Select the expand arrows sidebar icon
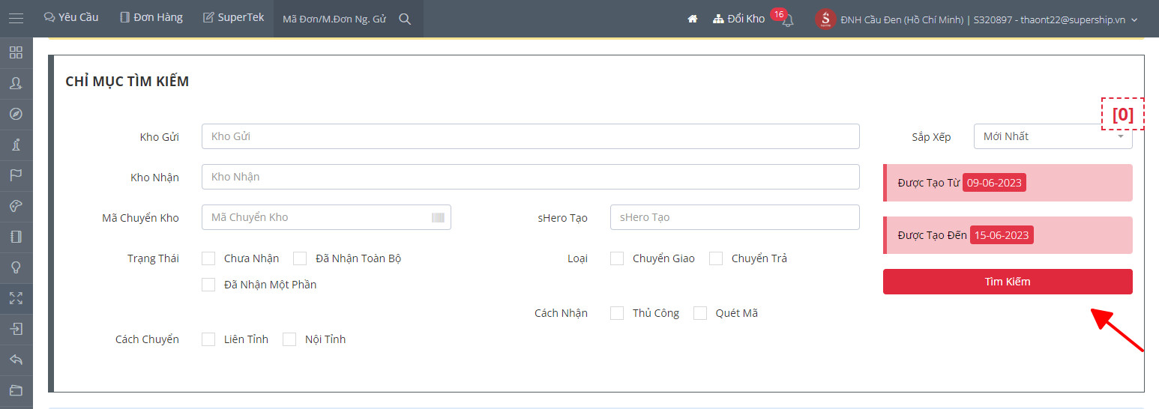 pos(16,298)
